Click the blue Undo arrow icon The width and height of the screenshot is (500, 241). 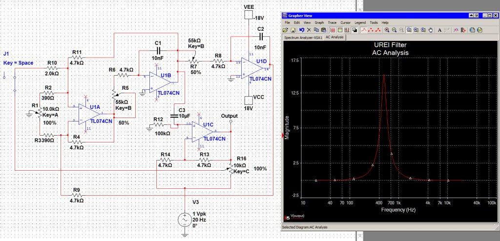302,30
